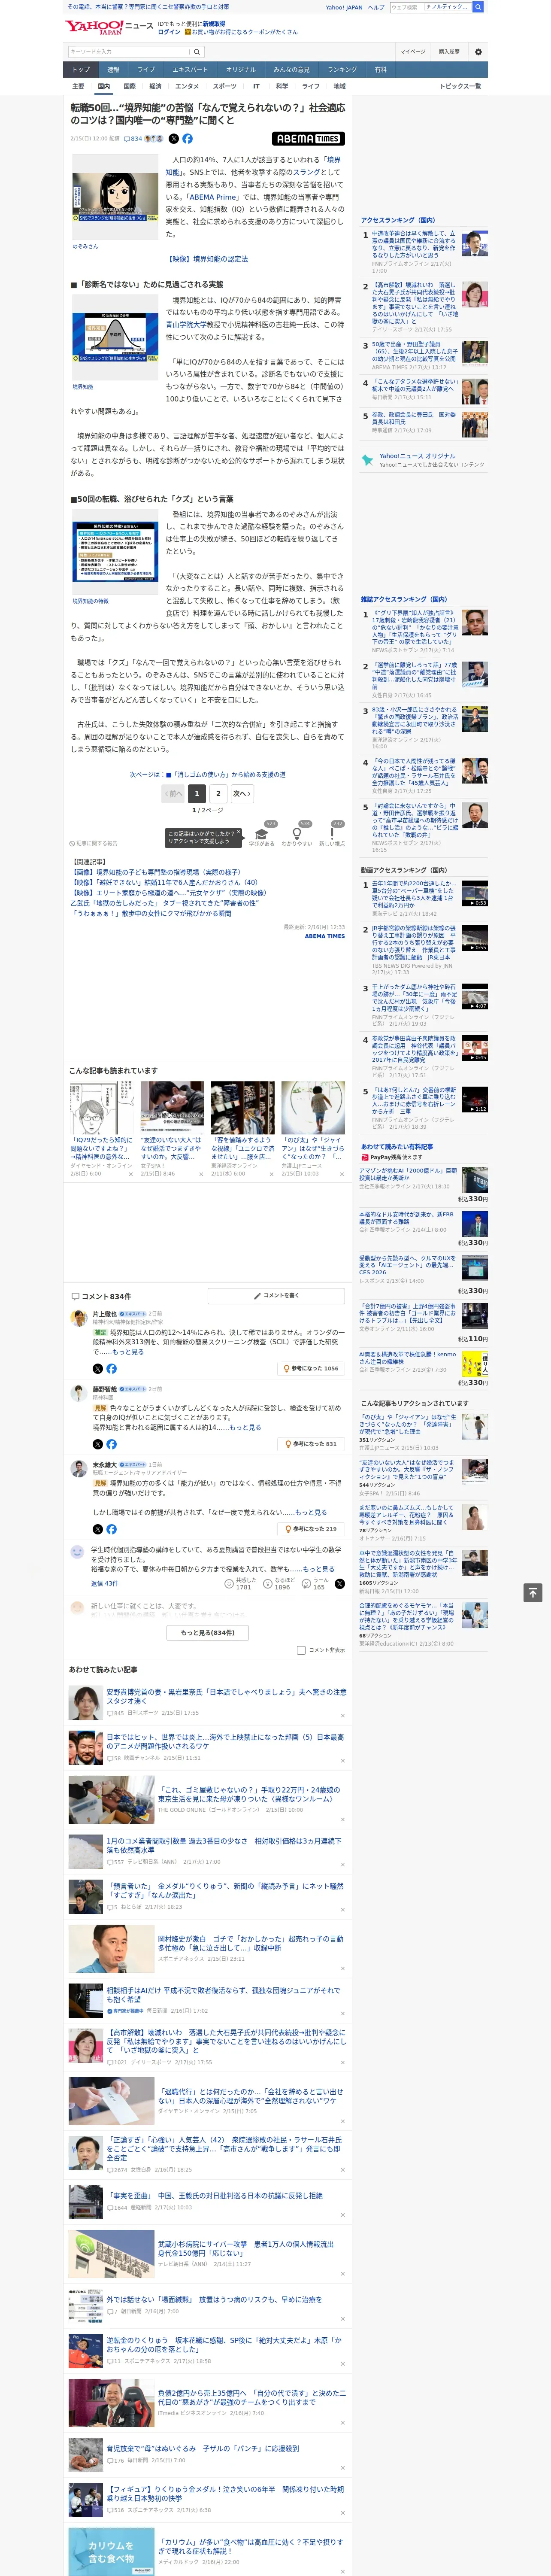The image size is (551, 2576).
Task: Go to page 2 of the article
Action: pos(218,793)
